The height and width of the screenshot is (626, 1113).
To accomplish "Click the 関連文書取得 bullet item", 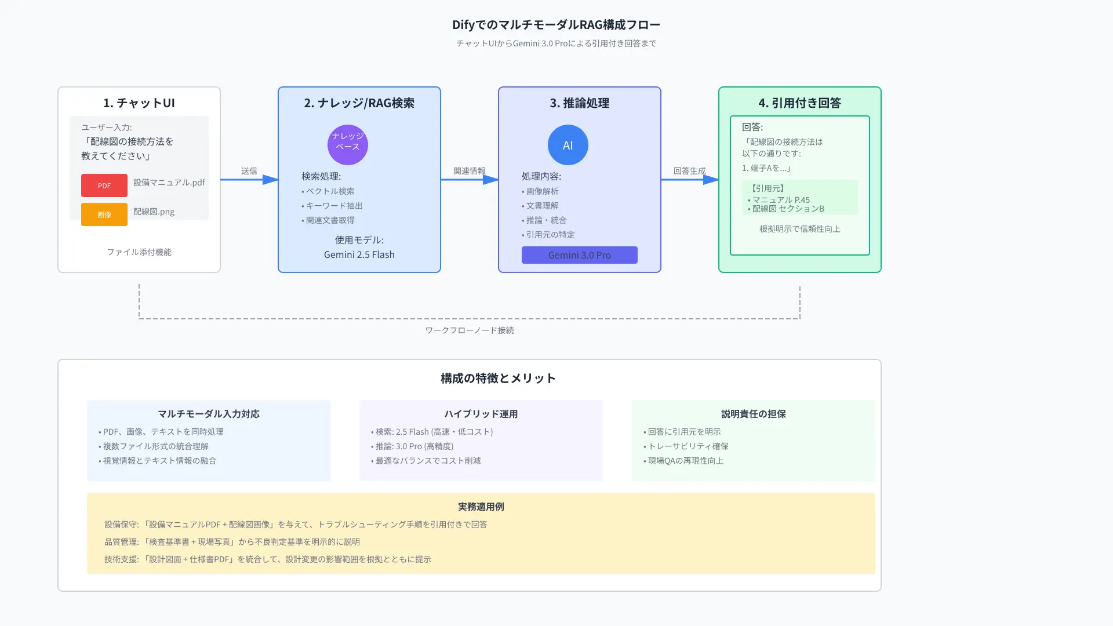I will tap(328, 220).
